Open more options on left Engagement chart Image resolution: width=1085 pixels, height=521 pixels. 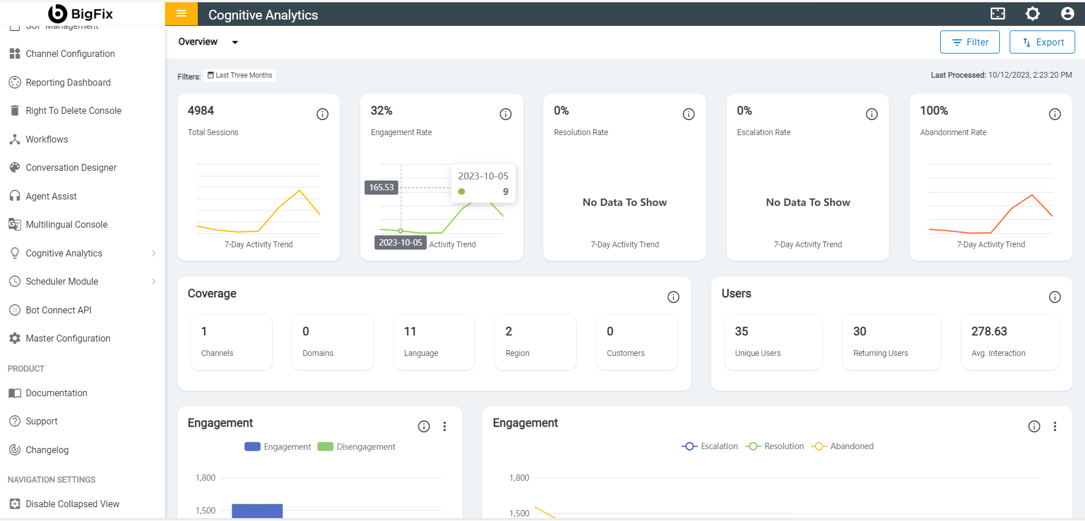click(x=444, y=427)
